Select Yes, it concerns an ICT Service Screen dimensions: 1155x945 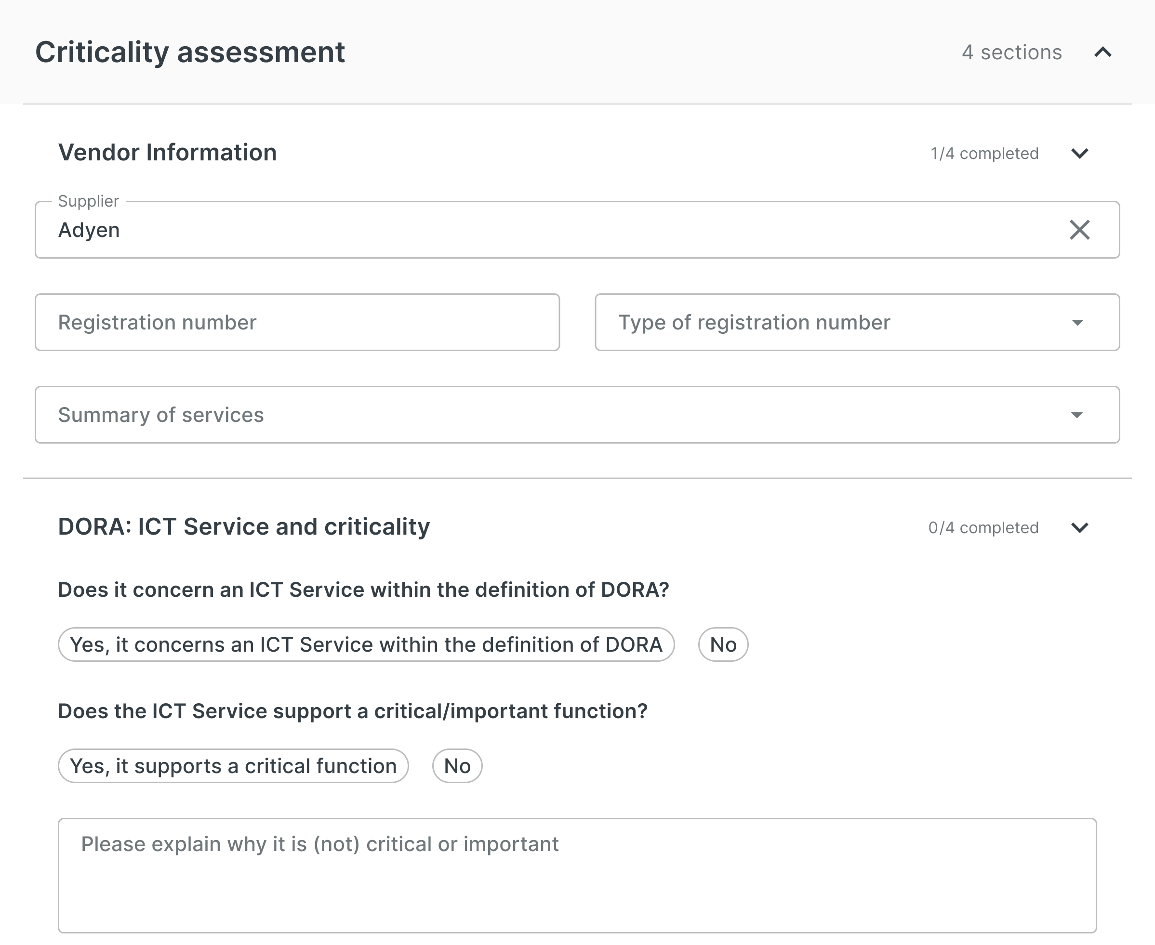366,644
